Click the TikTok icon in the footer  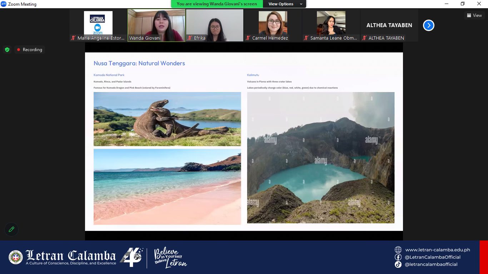click(398, 264)
